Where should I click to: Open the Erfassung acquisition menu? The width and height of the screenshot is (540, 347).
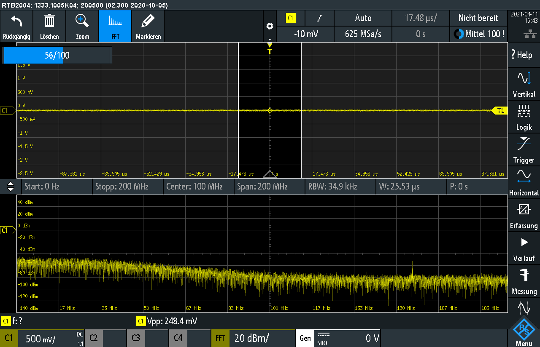524,215
